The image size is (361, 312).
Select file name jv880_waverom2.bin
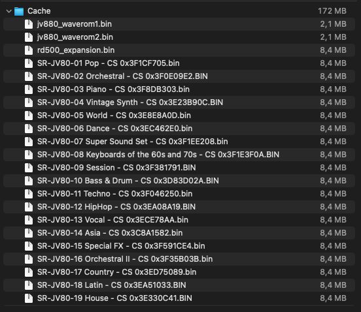pos(75,37)
